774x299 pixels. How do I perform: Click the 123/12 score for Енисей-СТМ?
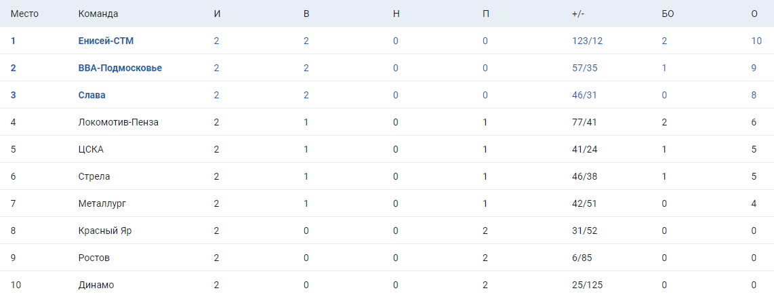tap(587, 41)
